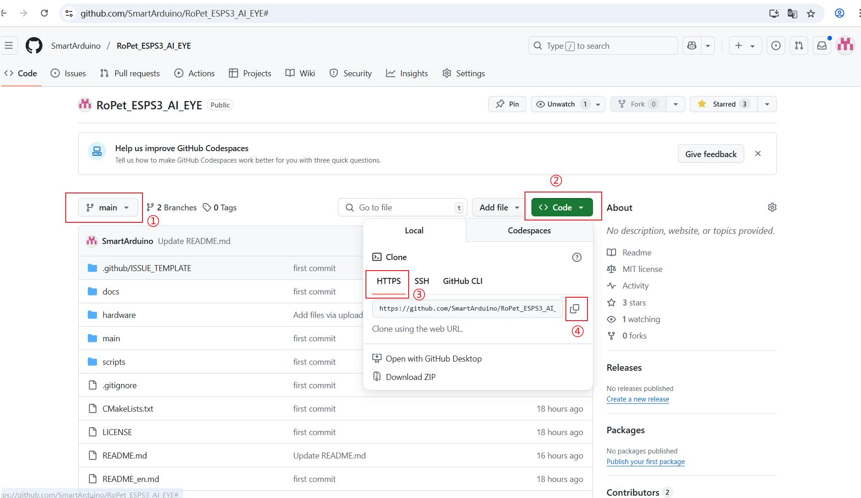Screen dimensions: 861x498
Task: Open the Create new plus dropdown
Action: click(x=745, y=45)
